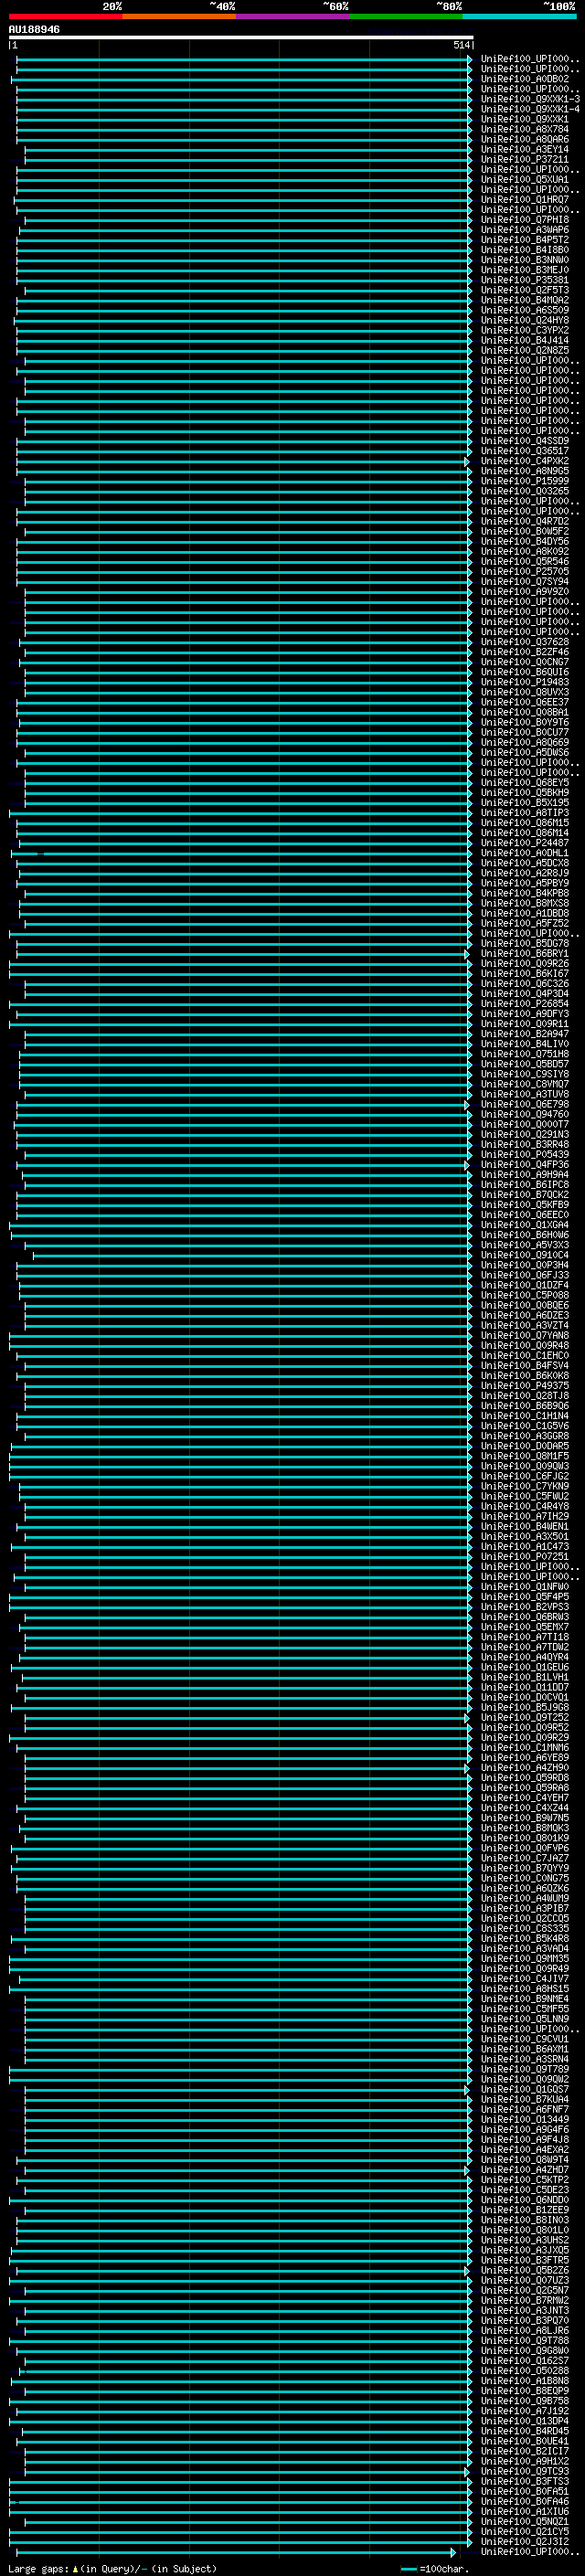
Task: Click the UniRef100_B3NNW0 label
Action: pyautogui.click(x=524, y=260)
